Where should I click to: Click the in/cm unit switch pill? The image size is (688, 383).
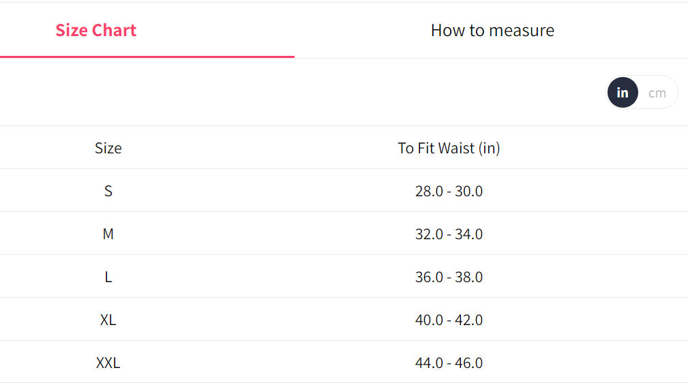pos(642,93)
